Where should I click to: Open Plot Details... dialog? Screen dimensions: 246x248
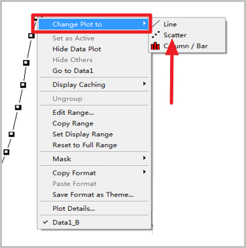coord(74,208)
